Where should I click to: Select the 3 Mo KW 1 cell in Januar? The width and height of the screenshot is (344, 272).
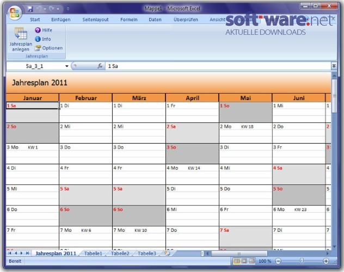point(33,147)
